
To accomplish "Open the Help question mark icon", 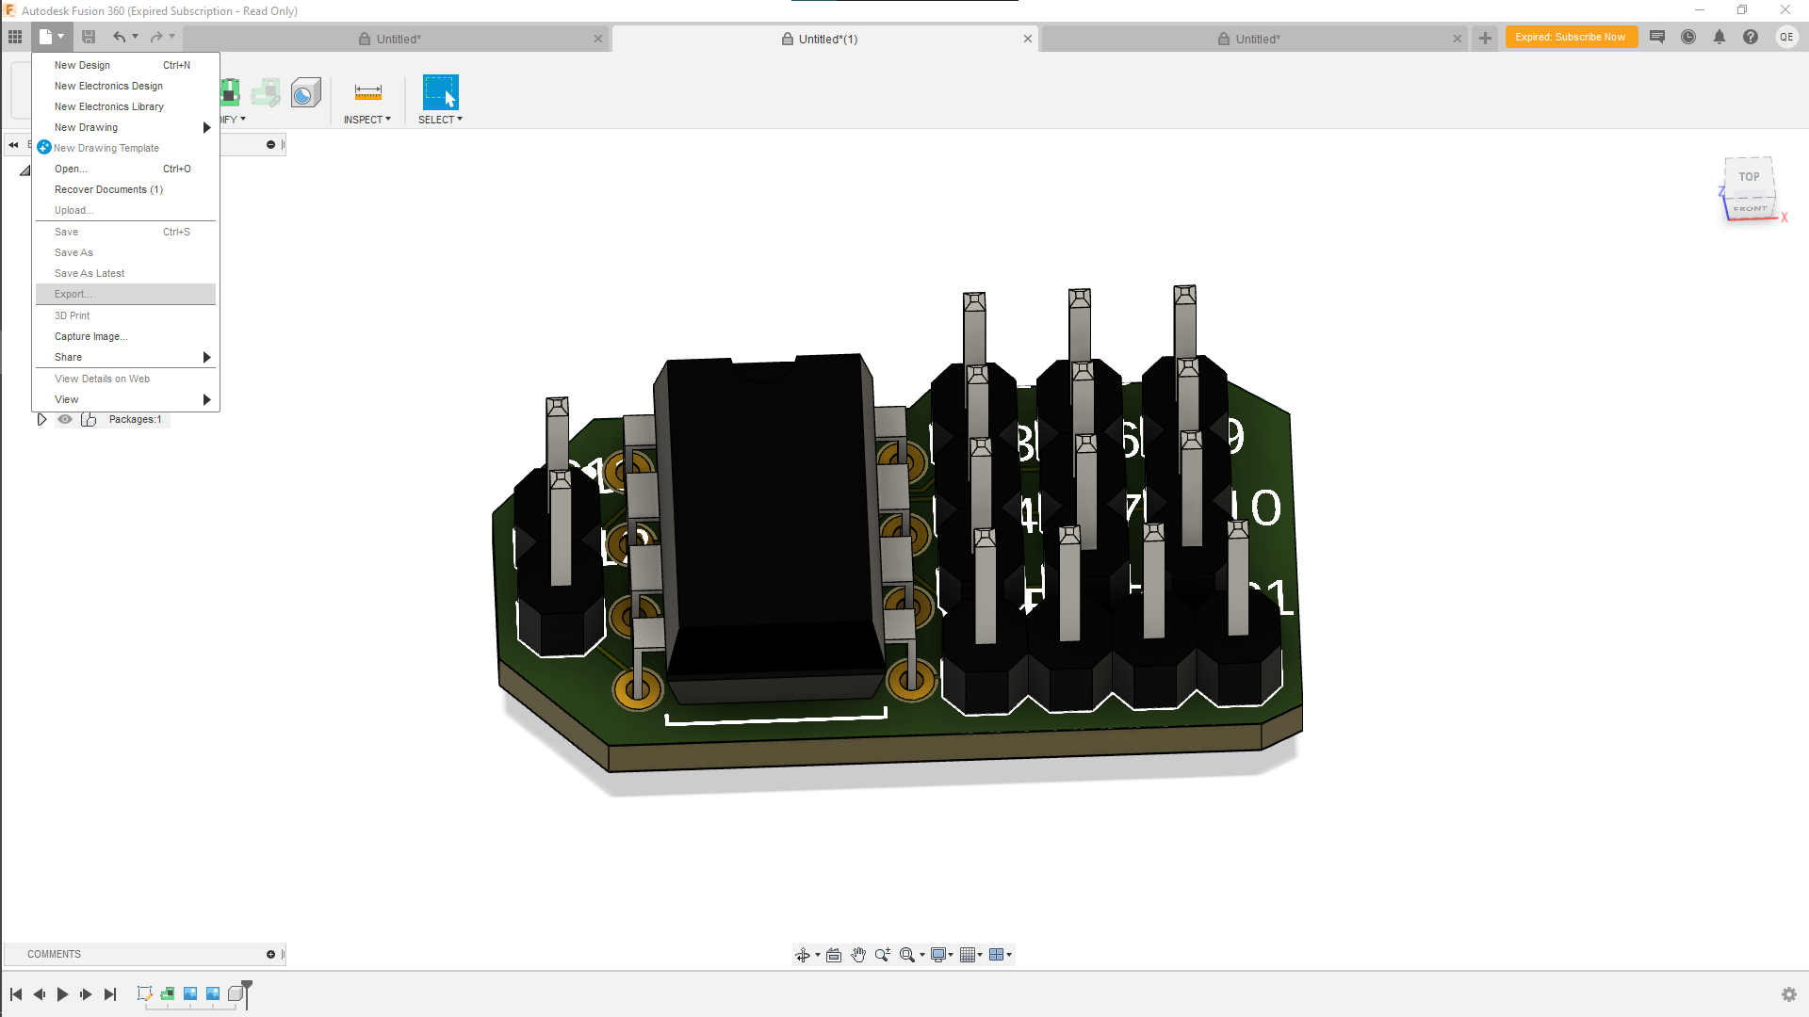I will tap(1751, 37).
